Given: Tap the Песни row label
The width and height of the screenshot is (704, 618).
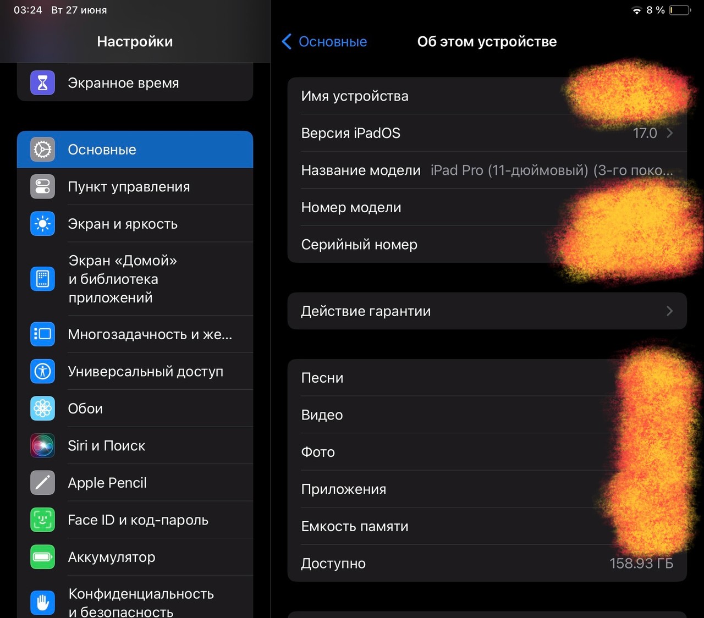Looking at the screenshot, I should tap(322, 378).
